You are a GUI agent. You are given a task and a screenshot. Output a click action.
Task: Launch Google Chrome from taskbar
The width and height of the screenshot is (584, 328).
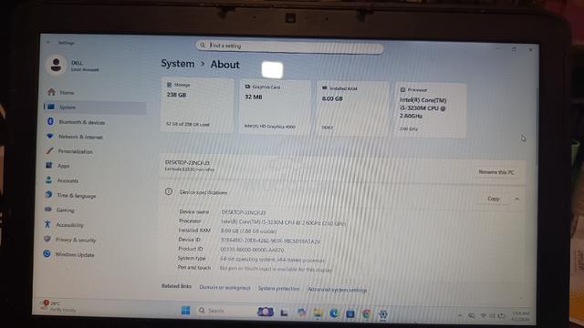(367, 314)
